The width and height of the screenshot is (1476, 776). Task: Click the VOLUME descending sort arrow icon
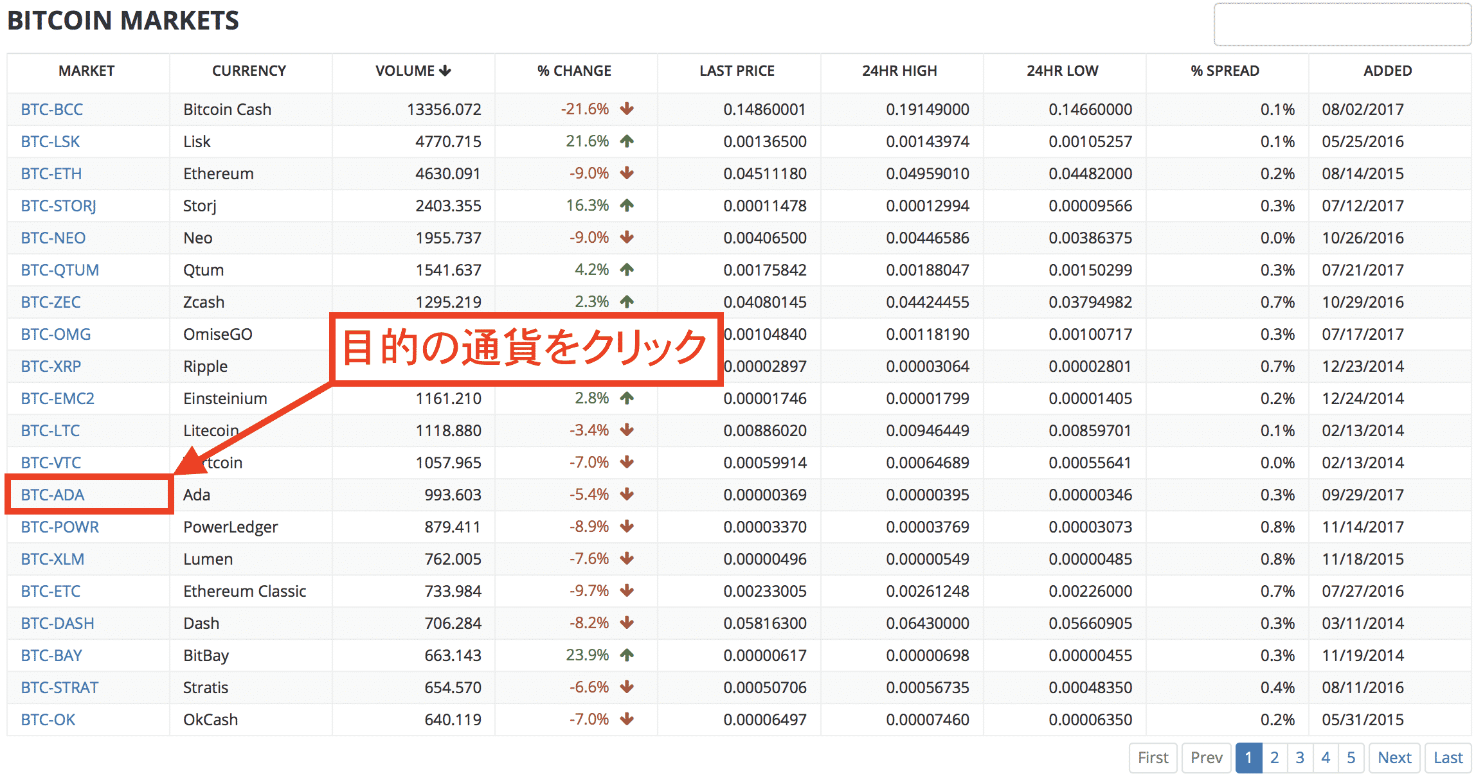[x=445, y=71]
